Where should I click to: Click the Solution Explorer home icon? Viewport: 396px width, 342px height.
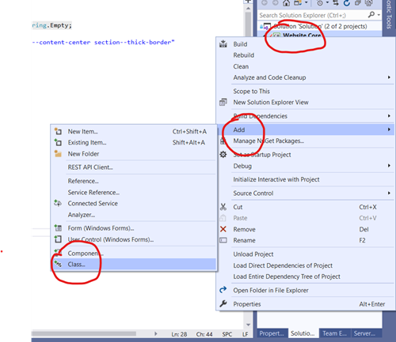tap(286, 3)
